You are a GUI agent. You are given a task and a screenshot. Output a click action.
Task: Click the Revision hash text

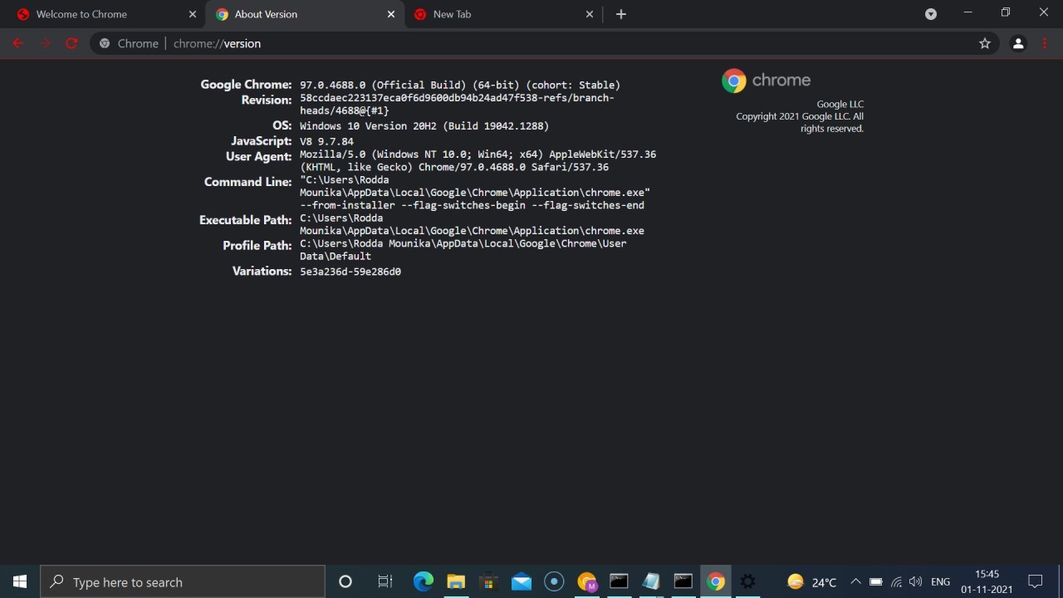click(457, 104)
